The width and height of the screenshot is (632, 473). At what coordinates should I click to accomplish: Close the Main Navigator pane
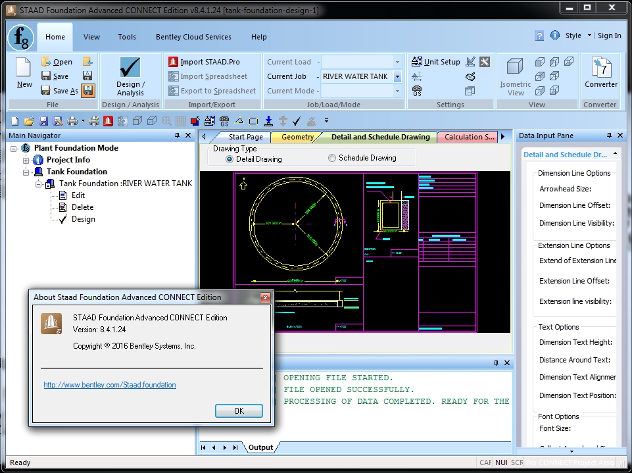pos(188,136)
